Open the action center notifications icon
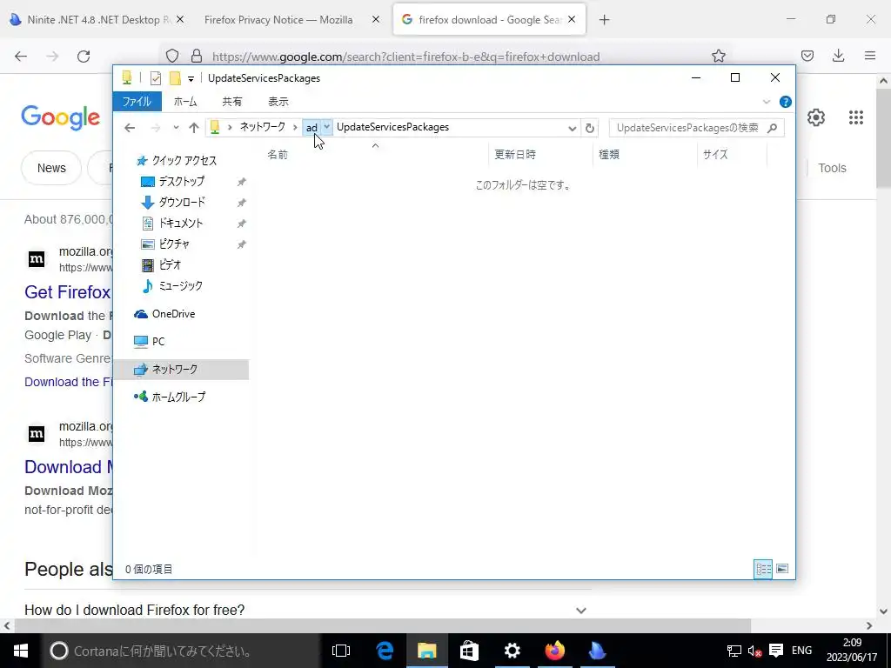This screenshot has height=668, width=891. pos(775,651)
